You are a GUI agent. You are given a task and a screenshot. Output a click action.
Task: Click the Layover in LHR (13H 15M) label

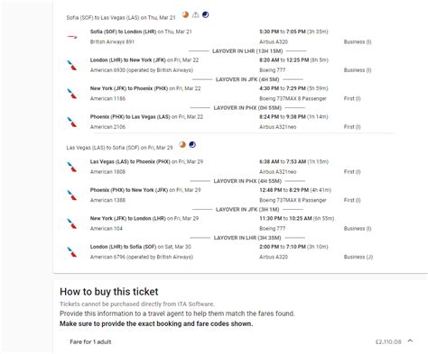[247, 51]
